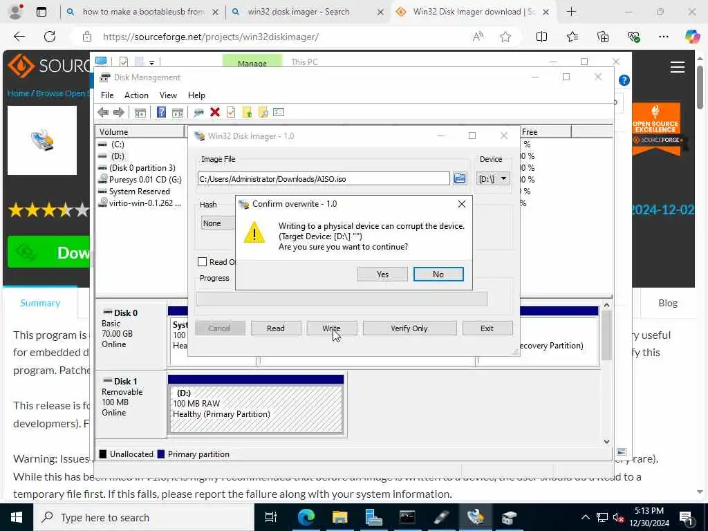Open the View menu in Disk Management

[x=168, y=95]
